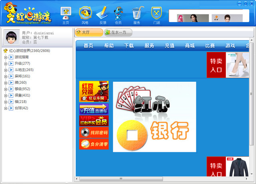Click the arrow icon beside 牌(260)
Image resolution: width=256 pixels, height=184 pixels.
[x=11, y=83]
